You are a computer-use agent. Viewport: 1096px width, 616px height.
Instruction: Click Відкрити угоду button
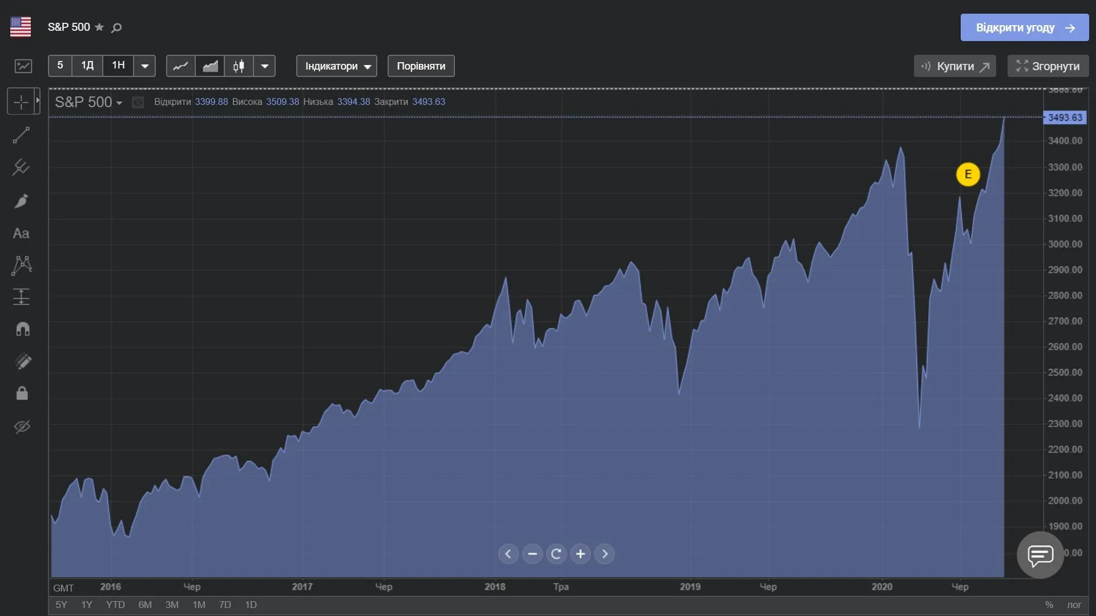coord(1025,27)
